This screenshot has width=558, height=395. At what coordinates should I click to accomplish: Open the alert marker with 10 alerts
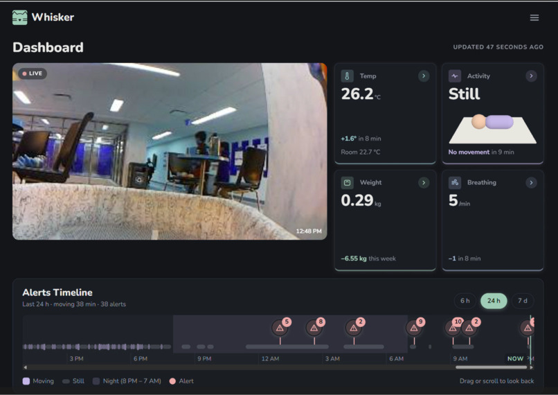coord(453,327)
